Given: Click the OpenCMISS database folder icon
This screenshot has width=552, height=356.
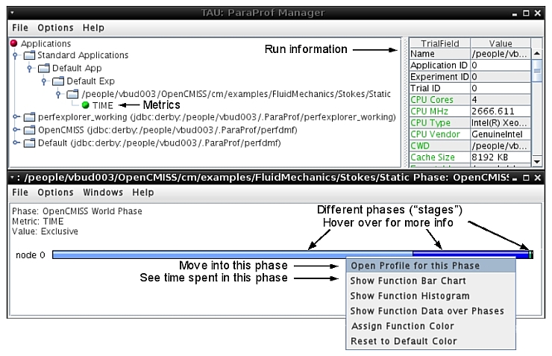Looking at the screenshot, I should 29,131.
